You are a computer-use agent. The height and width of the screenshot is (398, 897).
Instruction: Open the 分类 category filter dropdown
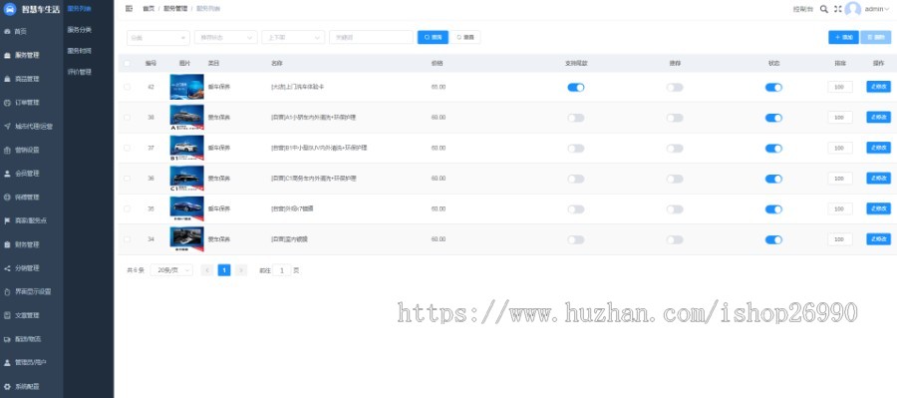pyautogui.click(x=157, y=37)
